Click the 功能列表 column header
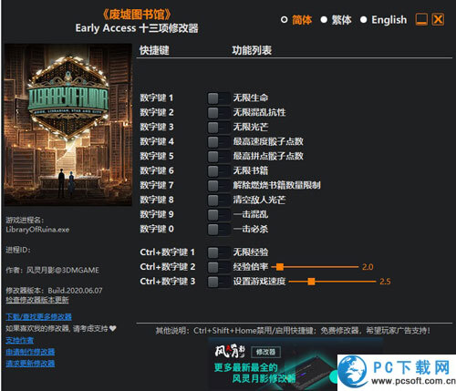Screen dimensions: 456x391 pyautogui.click(x=252, y=50)
